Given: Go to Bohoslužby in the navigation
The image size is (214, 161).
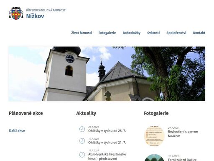Looking at the screenshot, I should pos(132,33).
